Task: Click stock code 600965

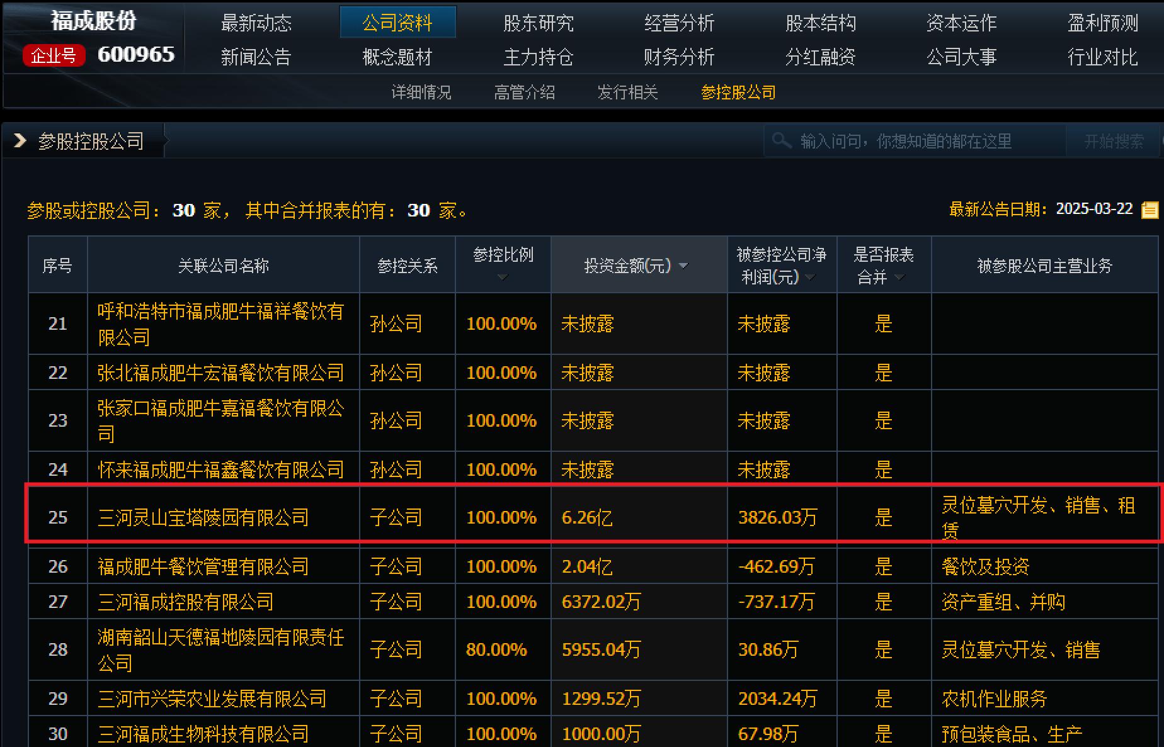Action: click(x=136, y=55)
